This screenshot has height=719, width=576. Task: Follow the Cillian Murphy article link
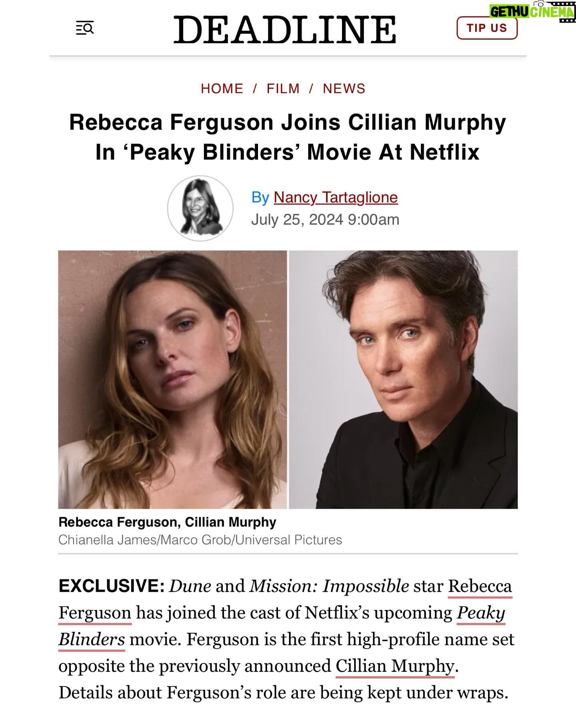click(x=395, y=666)
